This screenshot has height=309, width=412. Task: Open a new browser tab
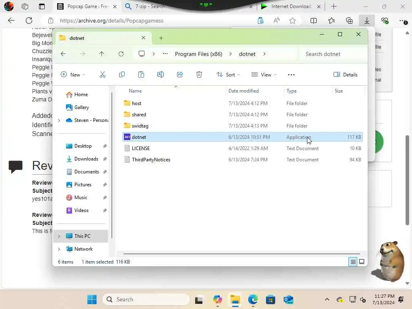pyautogui.click(x=334, y=6)
